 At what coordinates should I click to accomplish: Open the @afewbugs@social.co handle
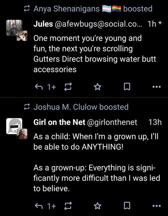[99, 24]
